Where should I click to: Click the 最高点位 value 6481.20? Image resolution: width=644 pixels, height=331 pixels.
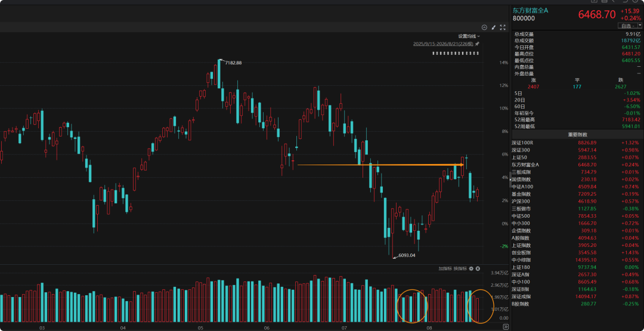coord(631,54)
